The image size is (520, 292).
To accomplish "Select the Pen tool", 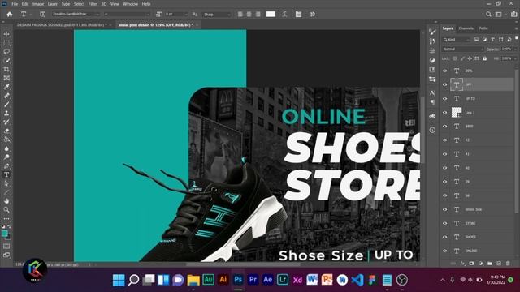I will coord(6,165).
